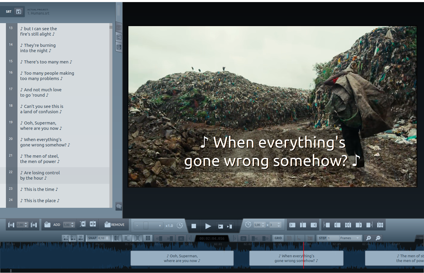The height and width of the screenshot is (273, 424).
Task: Toggle the grid-by-frames bars icon
Action: (x=289, y=238)
